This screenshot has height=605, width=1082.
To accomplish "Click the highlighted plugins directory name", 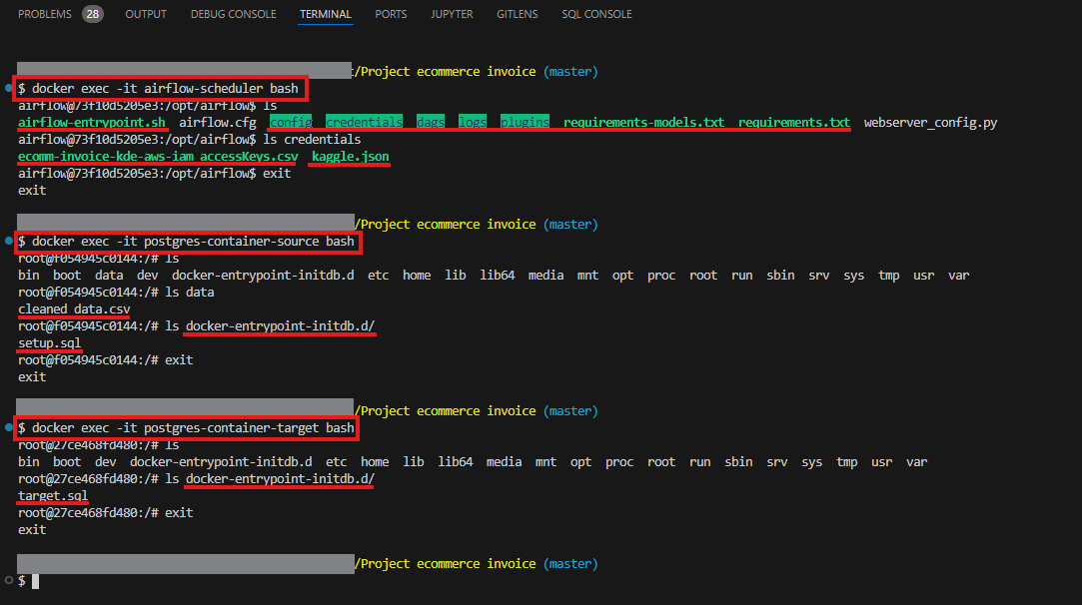I will pyautogui.click(x=525, y=122).
